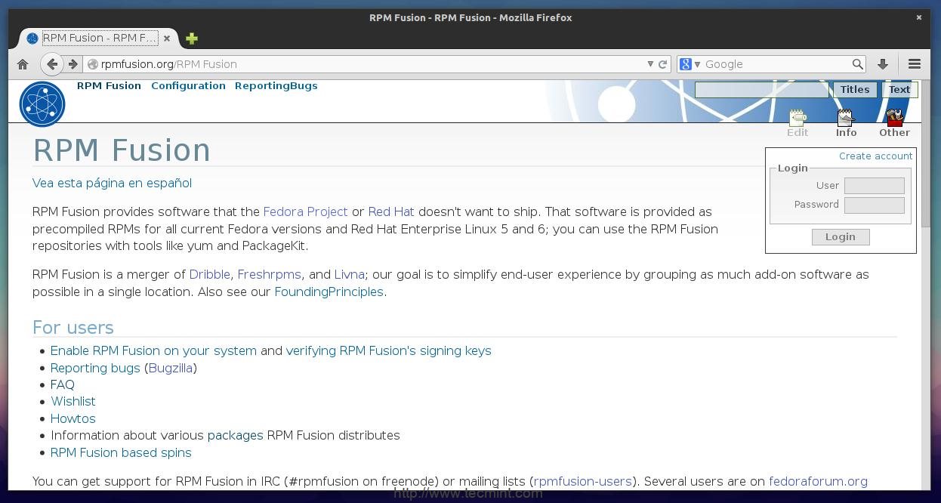Viewport: 941px width, 503px height.
Task: Open the FoundingPrinciples link
Action: 329,292
